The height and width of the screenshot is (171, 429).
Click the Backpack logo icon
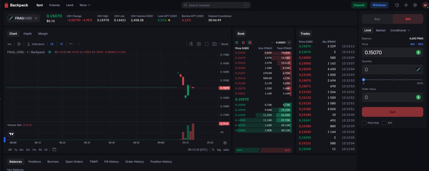tap(6, 5)
